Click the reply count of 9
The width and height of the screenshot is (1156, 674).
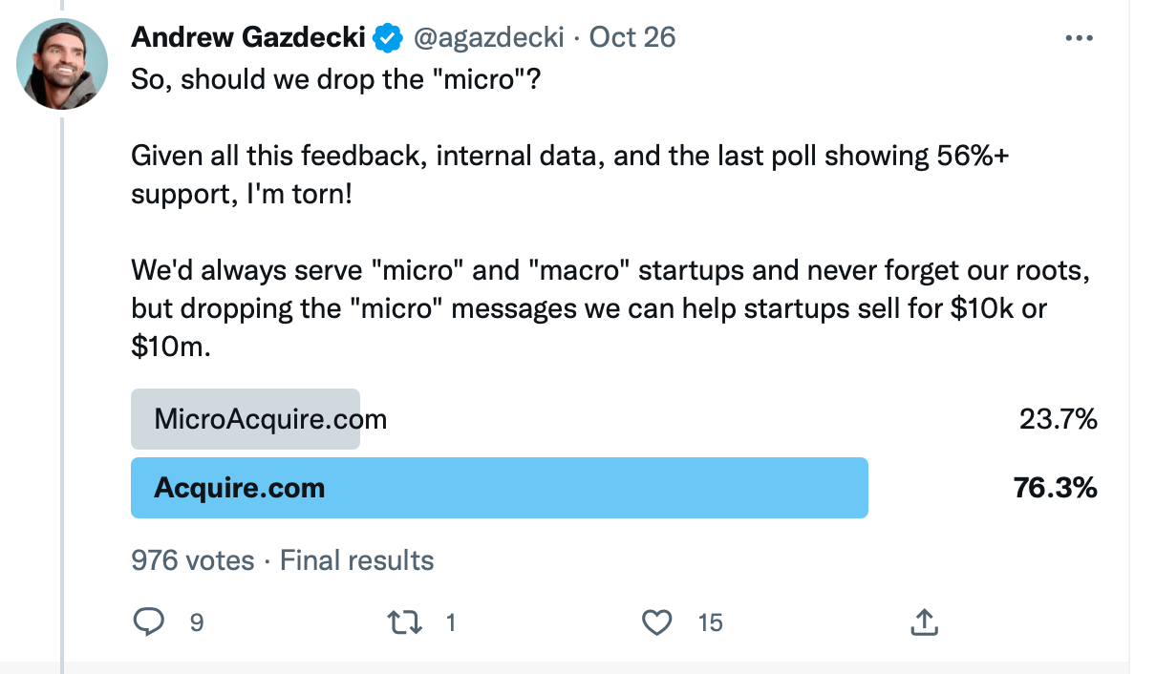(197, 623)
